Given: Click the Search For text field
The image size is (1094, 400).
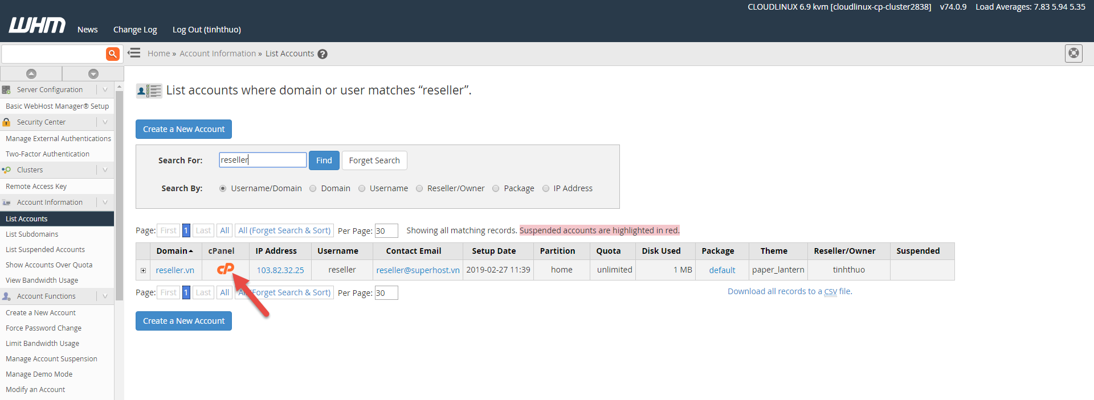Looking at the screenshot, I should click(263, 160).
